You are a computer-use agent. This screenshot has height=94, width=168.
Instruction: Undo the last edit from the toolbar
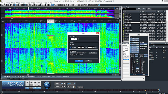coord(20,5)
